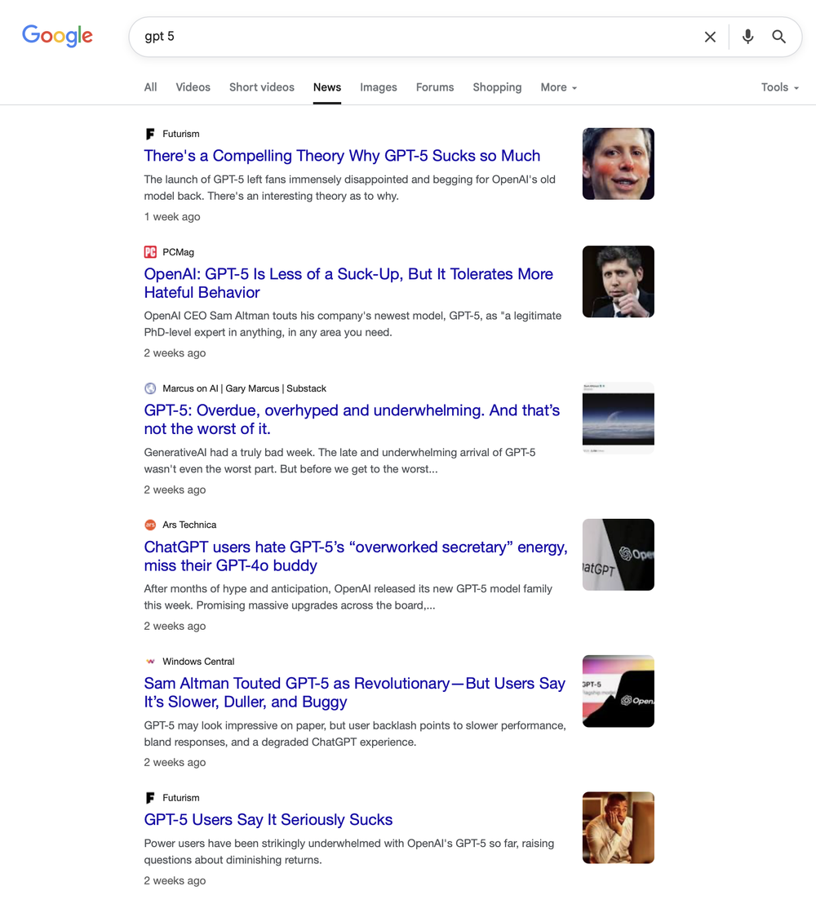Image resolution: width=816 pixels, height=904 pixels.
Task: Click the Gary Marcus article planet thumbnail
Action: coord(619,418)
